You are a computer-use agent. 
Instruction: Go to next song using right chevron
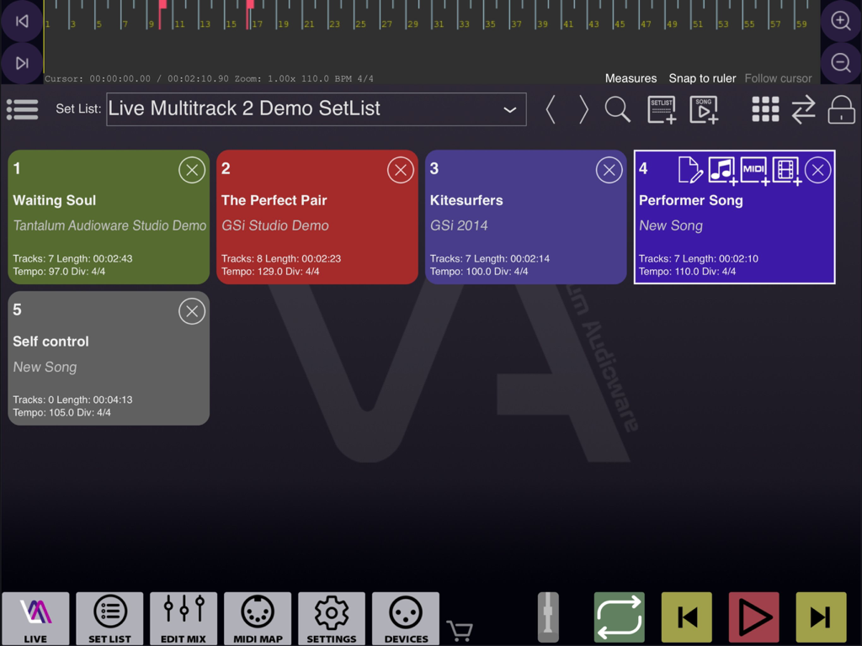coord(583,109)
